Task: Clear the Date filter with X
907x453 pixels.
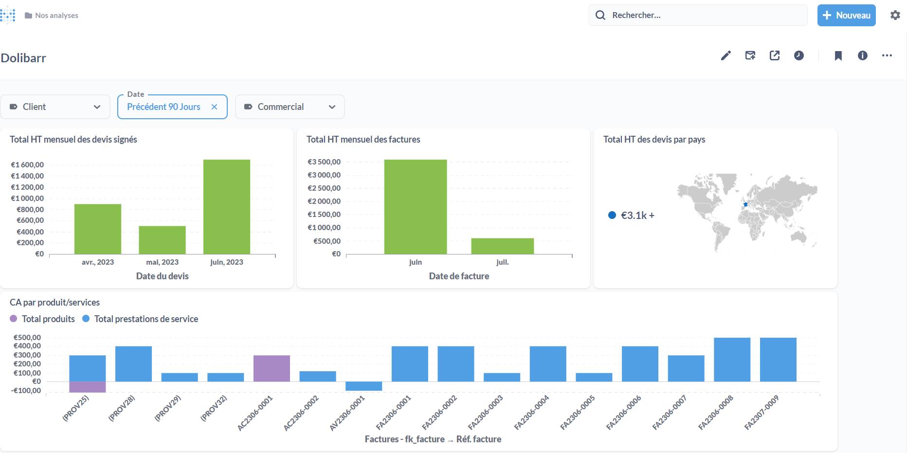Action: pos(214,107)
